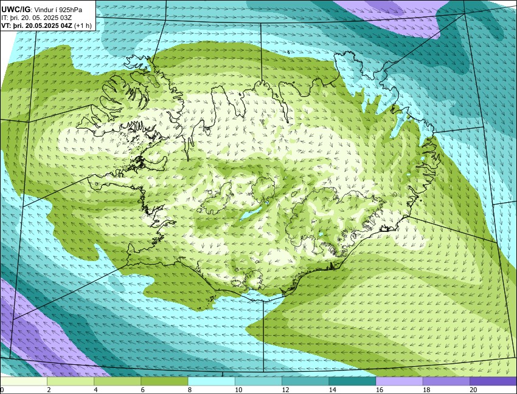
Task: Click the 'VT: þri. 20.05.2025 04Z' line
Action: (36, 25)
